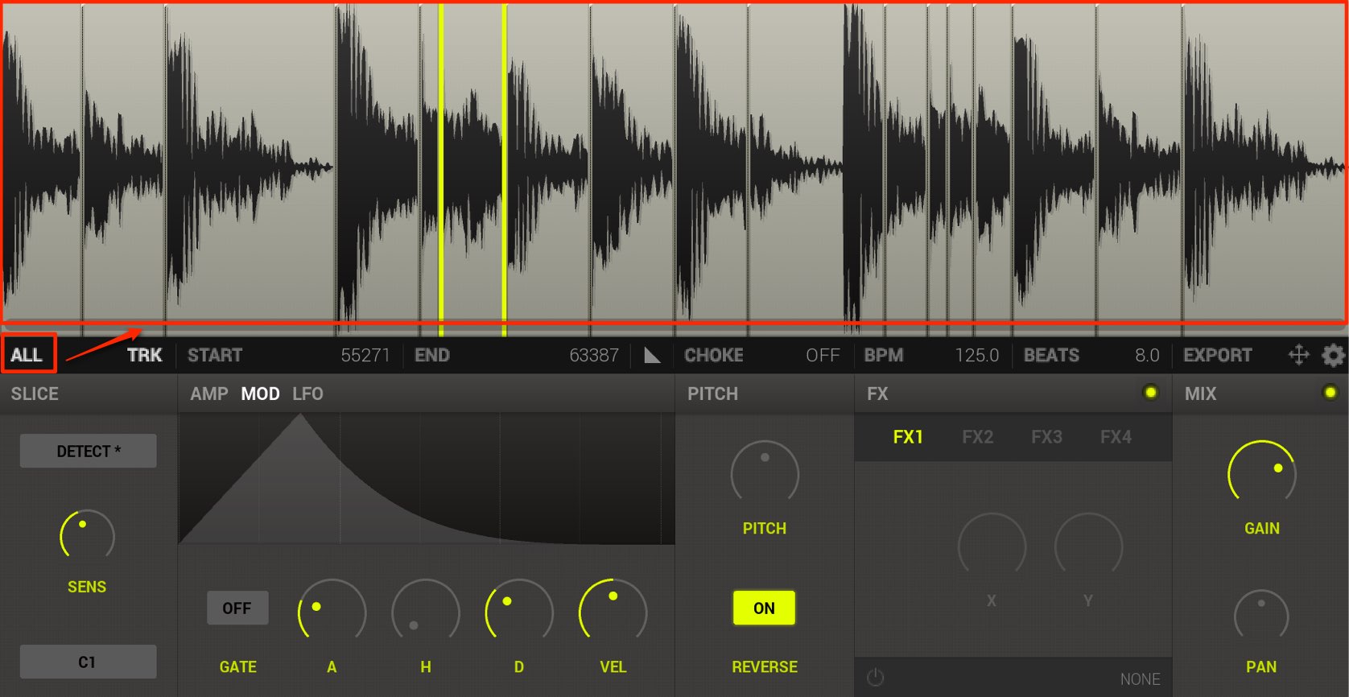Toggle the FX section enable LED
This screenshot has height=697, width=1349.
[x=1150, y=393]
